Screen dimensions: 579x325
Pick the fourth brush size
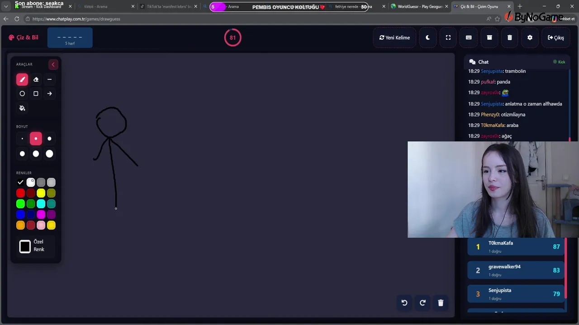coord(22,154)
